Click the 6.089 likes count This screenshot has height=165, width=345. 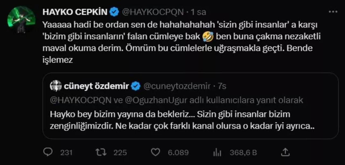click(178, 153)
